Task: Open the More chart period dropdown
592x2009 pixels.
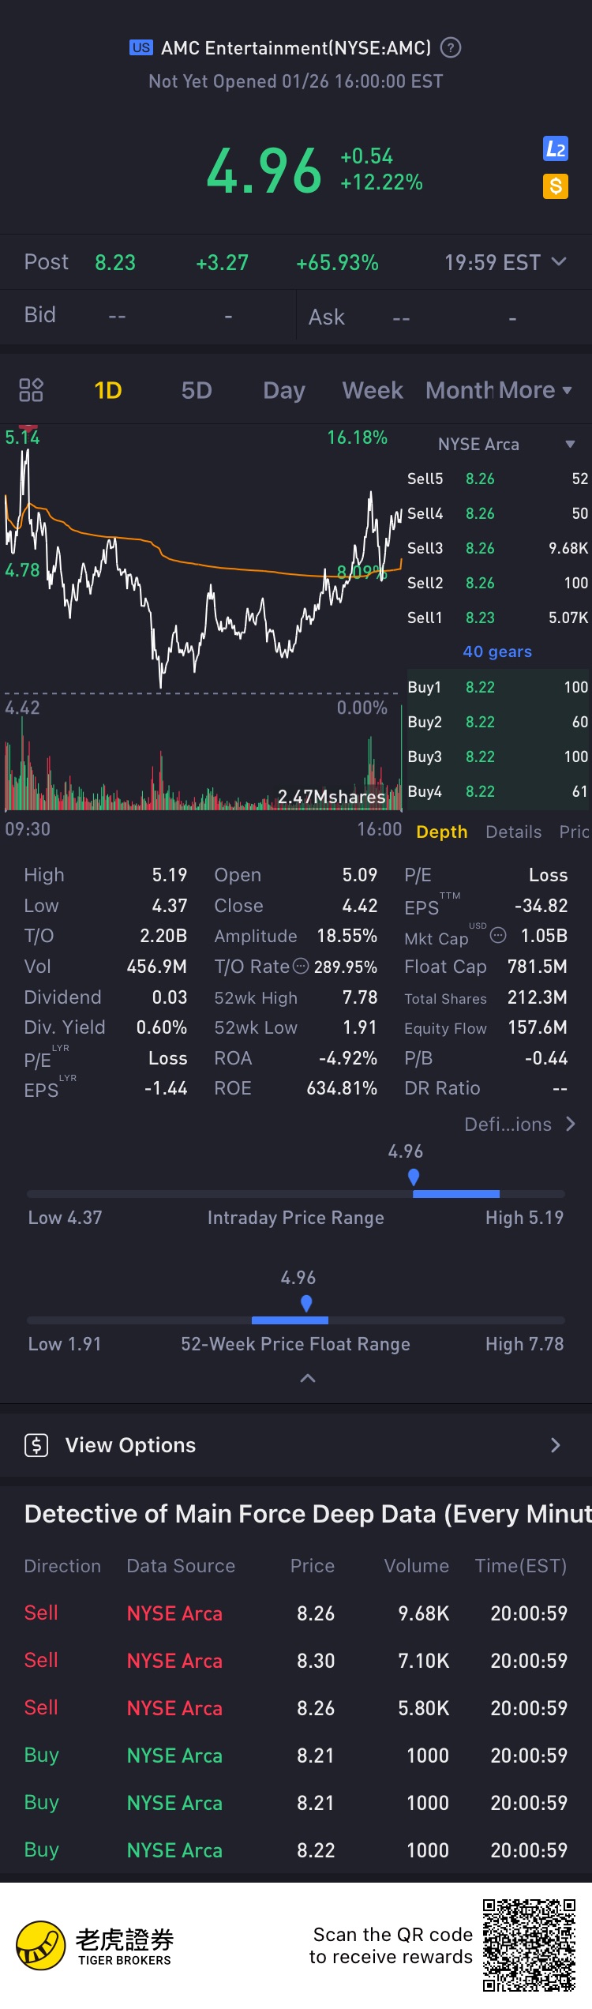Action: point(535,390)
